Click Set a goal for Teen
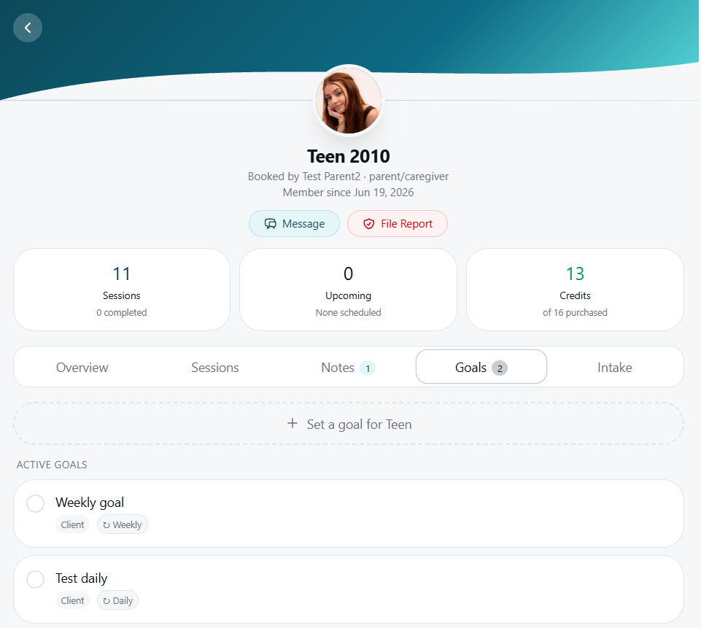 (349, 423)
